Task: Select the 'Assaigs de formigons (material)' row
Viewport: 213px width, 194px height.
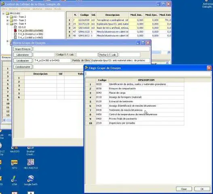Action: (x=135, y=97)
